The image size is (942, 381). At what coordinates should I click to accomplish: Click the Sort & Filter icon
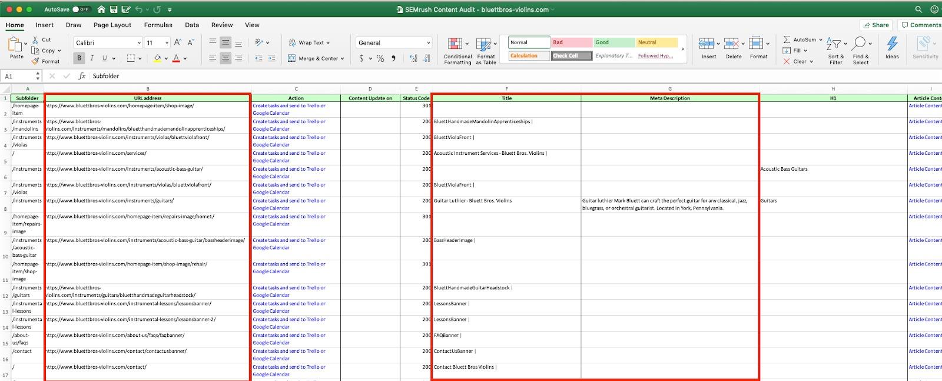[x=833, y=45]
